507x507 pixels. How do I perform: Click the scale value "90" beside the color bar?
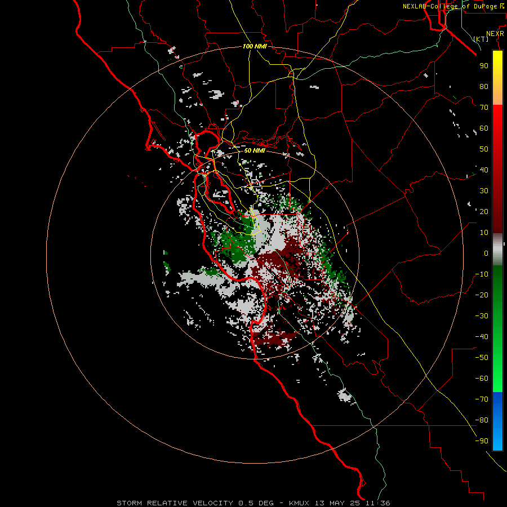[x=484, y=66]
